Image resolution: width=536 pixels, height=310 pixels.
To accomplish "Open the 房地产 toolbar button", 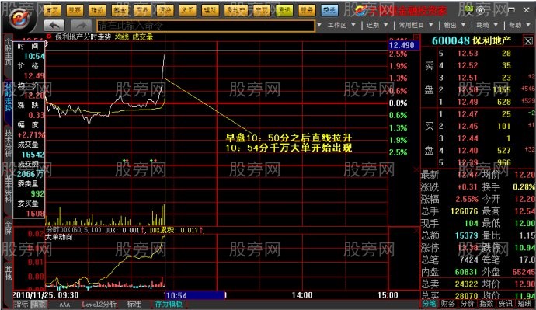I will click(x=236, y=11).
